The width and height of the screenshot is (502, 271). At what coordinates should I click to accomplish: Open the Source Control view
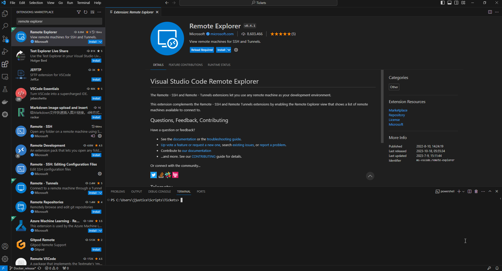pyautogui.click(x=5, y=39)
